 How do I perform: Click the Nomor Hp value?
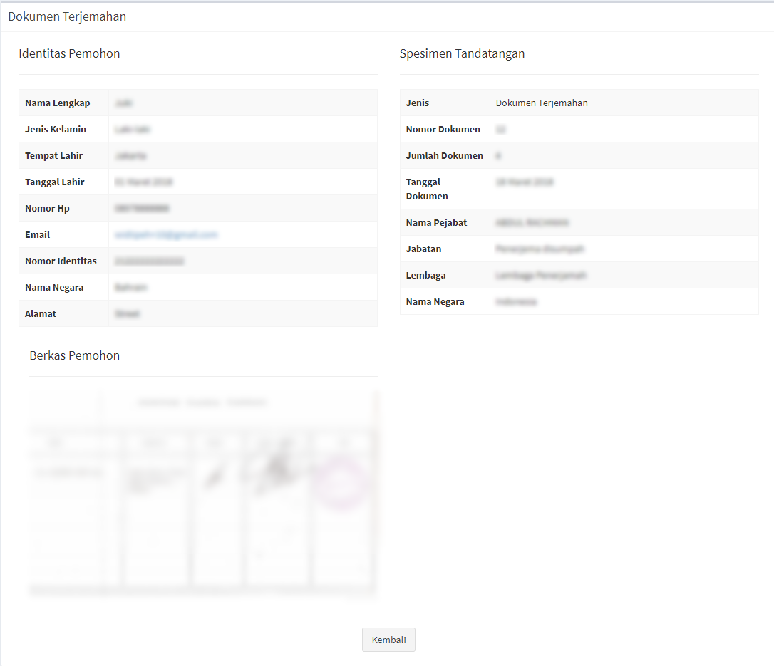[142, 208]
